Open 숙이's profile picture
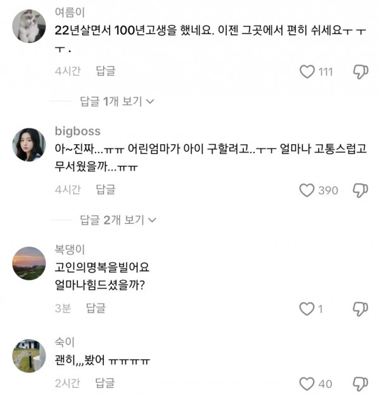Viewport: 380px width, 403px height. [x=29, y=356]
